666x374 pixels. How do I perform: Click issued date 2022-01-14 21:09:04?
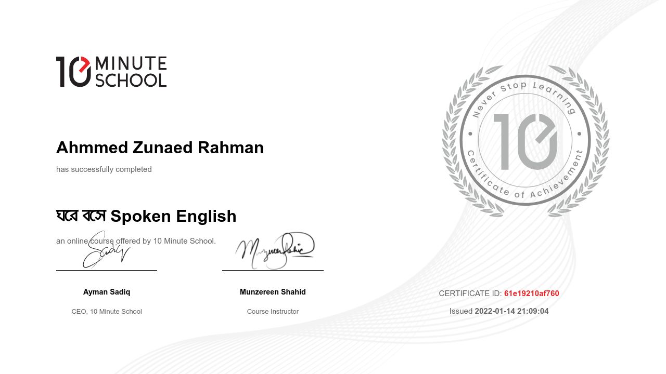tap(511, 311)
